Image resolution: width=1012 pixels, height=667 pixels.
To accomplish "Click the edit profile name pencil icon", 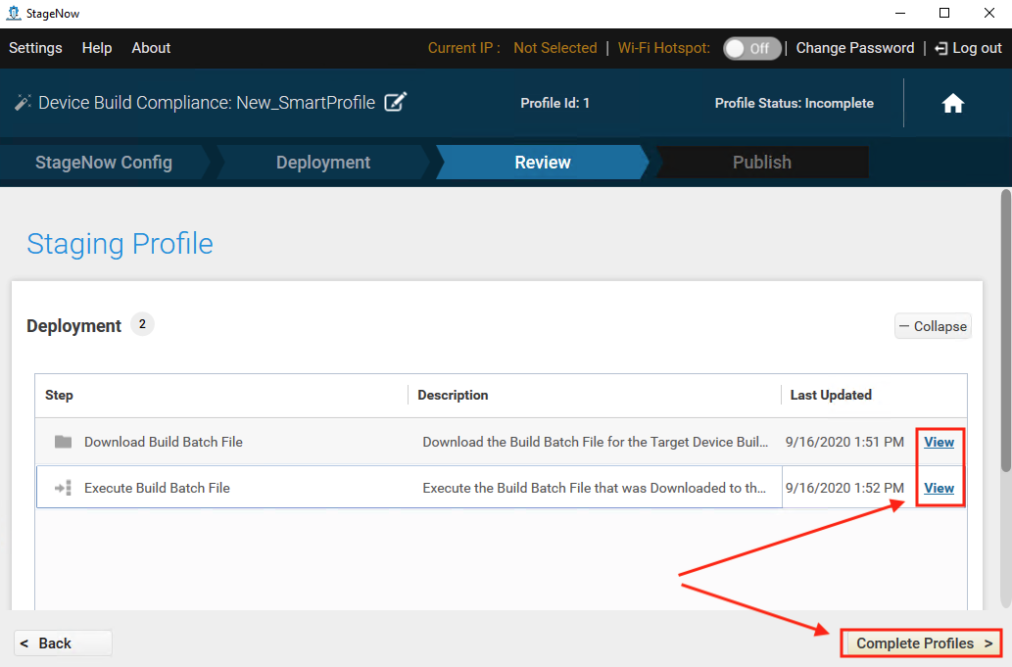I will click(x=395, y=102).
